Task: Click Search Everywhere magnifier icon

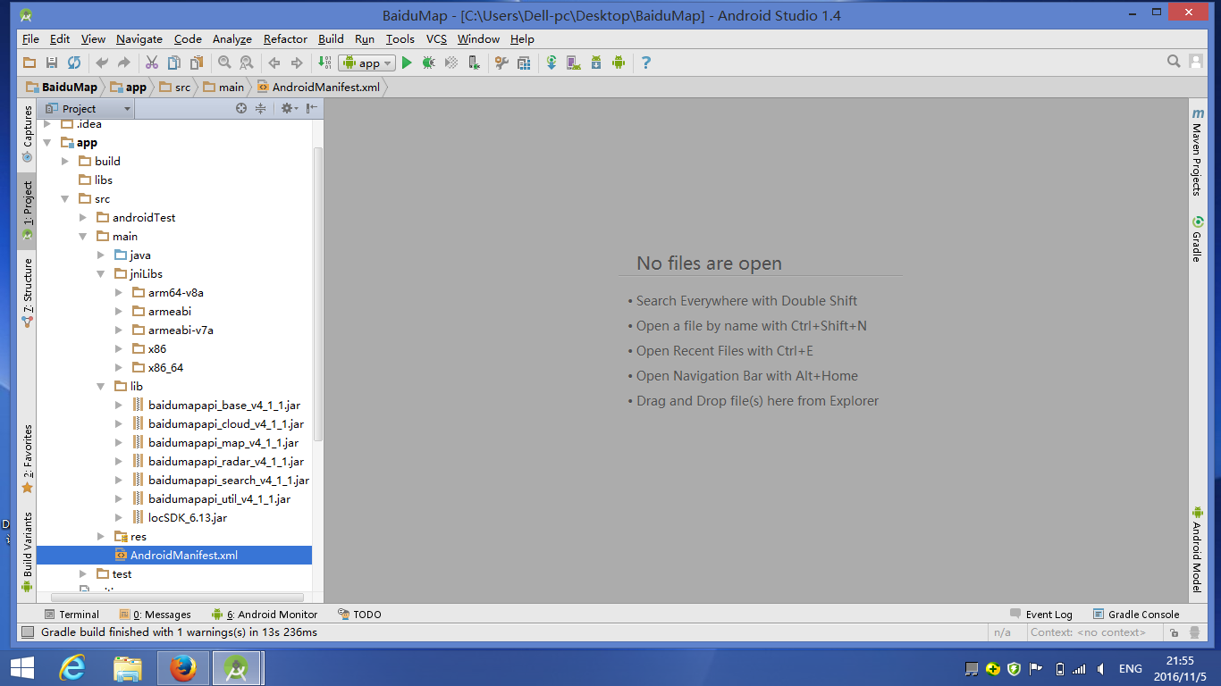Action: coord(1175,62)
